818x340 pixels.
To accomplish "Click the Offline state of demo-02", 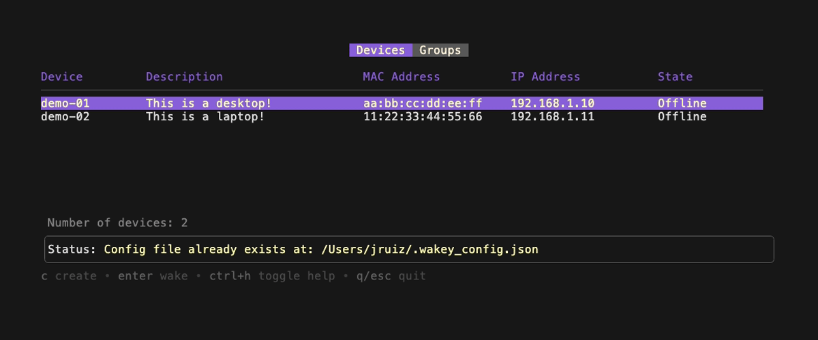I will 682,117.
